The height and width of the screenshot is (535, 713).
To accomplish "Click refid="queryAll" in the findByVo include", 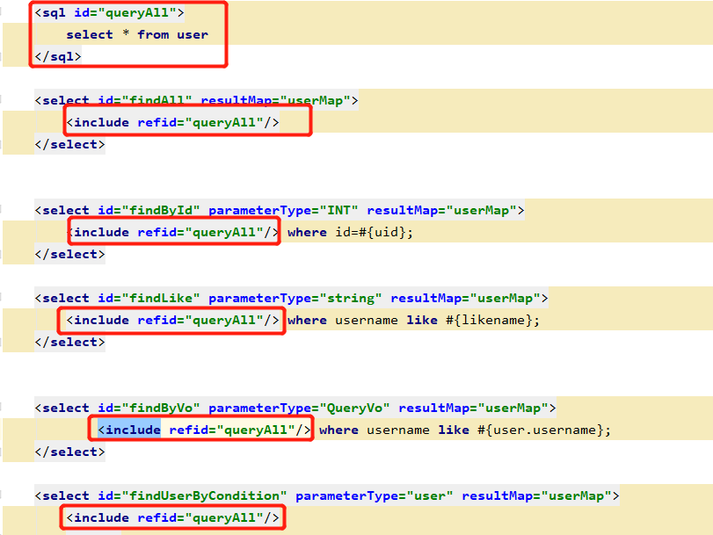I will (x=232, y=430).
